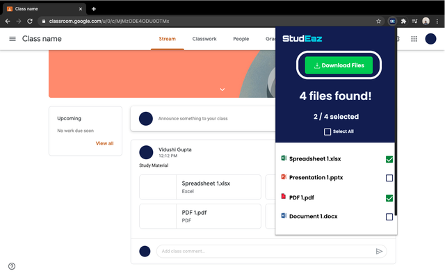
Task: Send the class comment with arrow icon
Action: pyautogui.click(x=379, y=252)
